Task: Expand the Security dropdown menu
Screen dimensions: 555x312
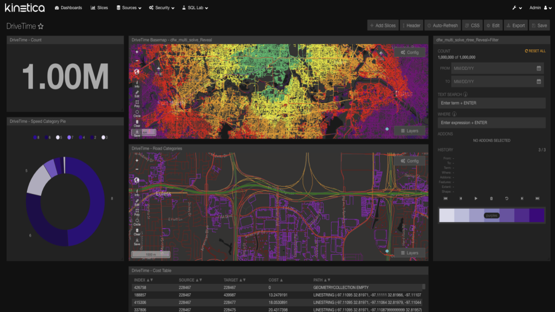Action: click(162, 8)
